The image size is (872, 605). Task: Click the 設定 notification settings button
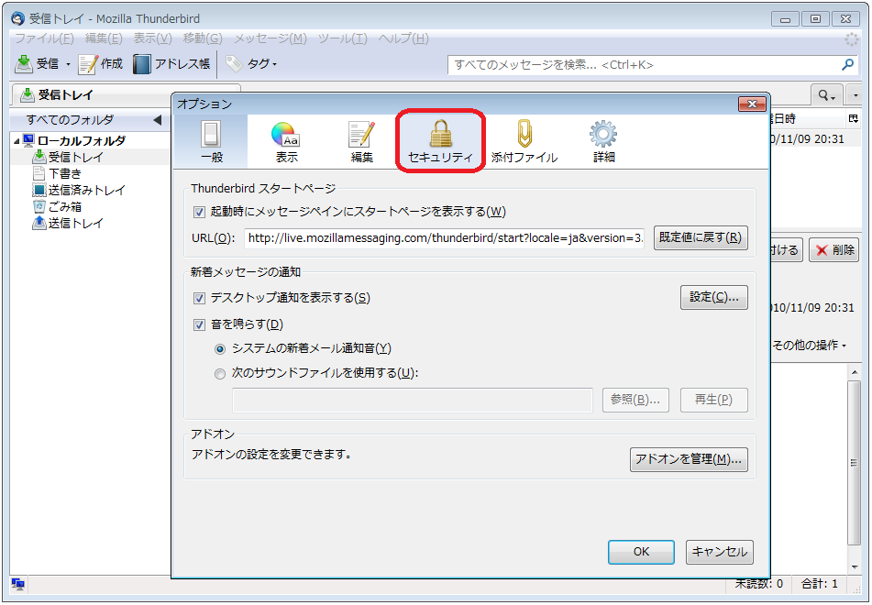point(714,298)
